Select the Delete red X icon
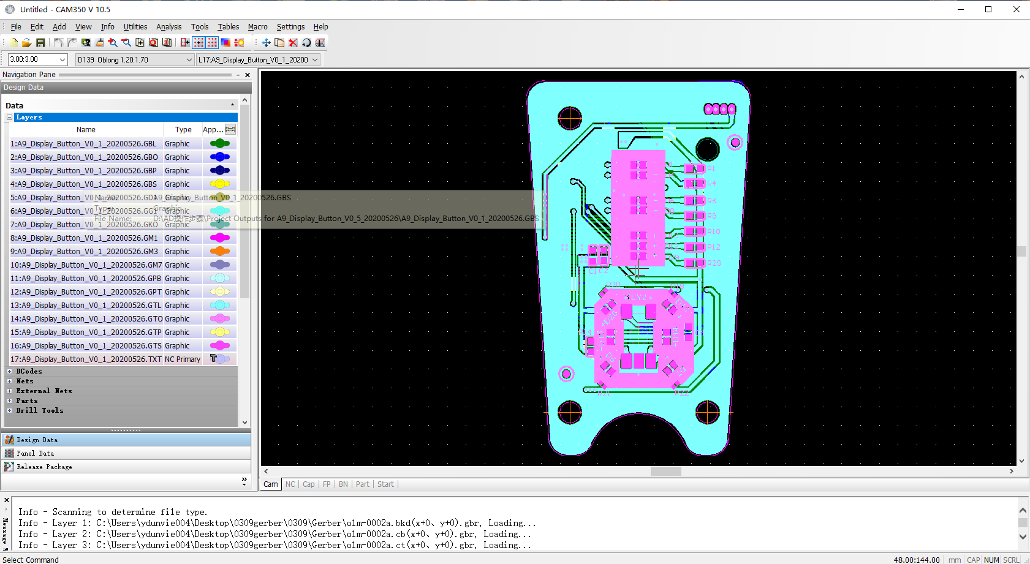This screenshot has width=1030, height=564. point(293,42)
